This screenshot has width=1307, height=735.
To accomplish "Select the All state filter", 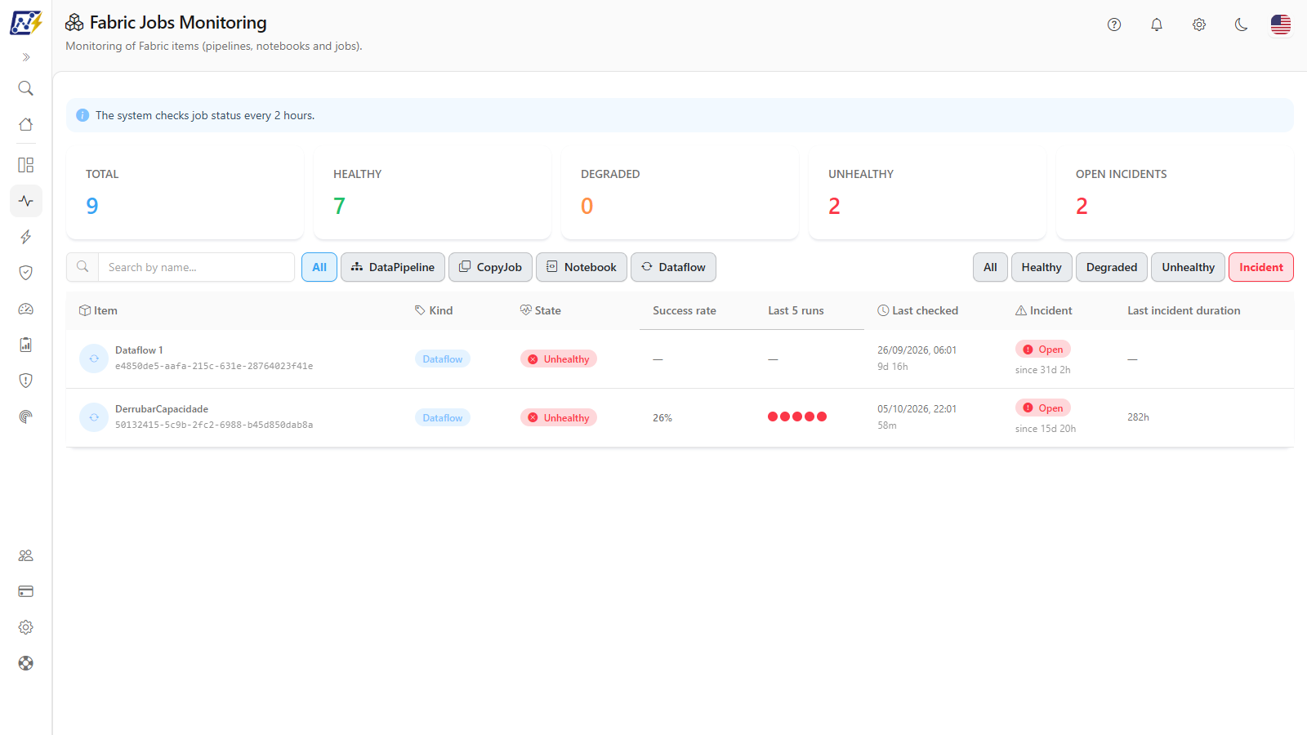I will [x=990, y=267].
